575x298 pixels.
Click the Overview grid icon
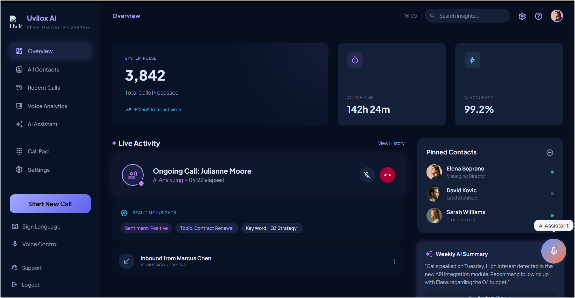pyautogui.click(x=19, y=51)
